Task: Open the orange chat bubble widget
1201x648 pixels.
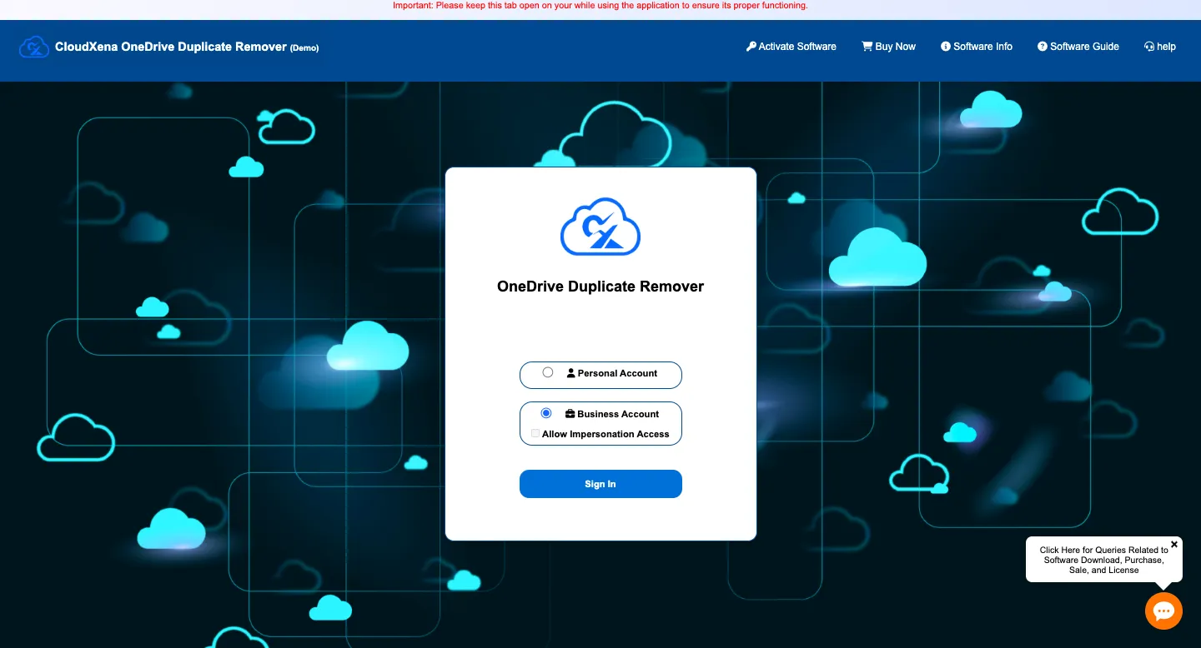Action: [1163, 611]
